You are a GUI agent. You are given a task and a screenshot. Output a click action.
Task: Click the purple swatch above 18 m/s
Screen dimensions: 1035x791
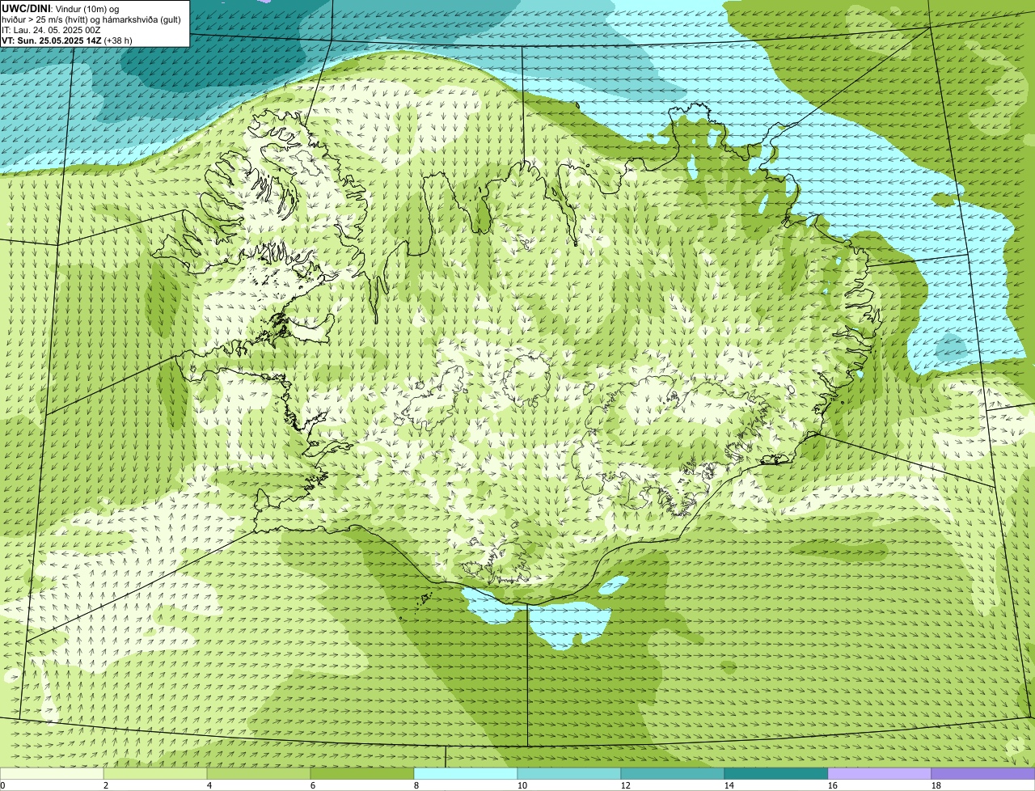click(x=983, y=773)
